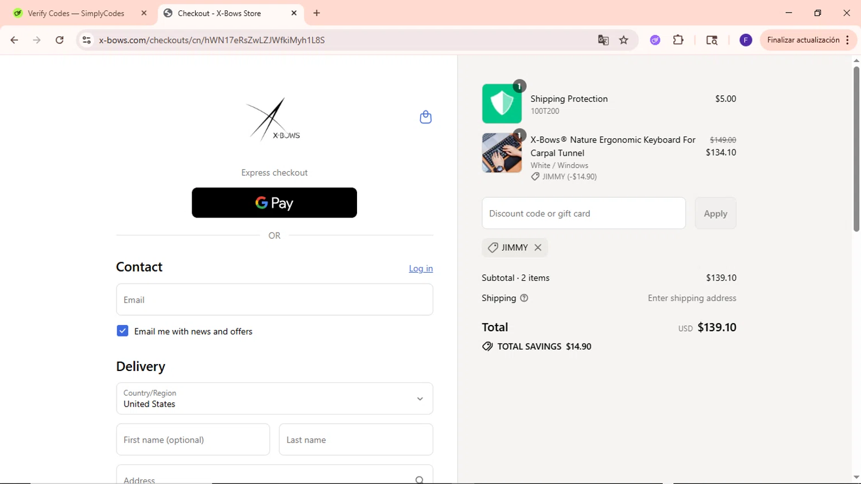861x484 pixels.
Task: Click the 'Contact' section heading
Action: click(139, 267)
